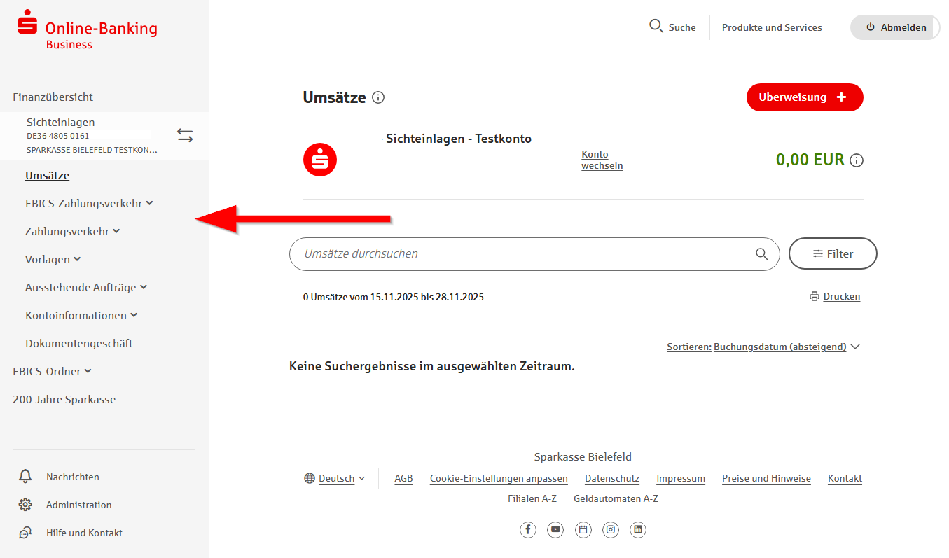Open Nachrichten bell icon
This screenshot has height=558, width=949.
click(25, 477)
